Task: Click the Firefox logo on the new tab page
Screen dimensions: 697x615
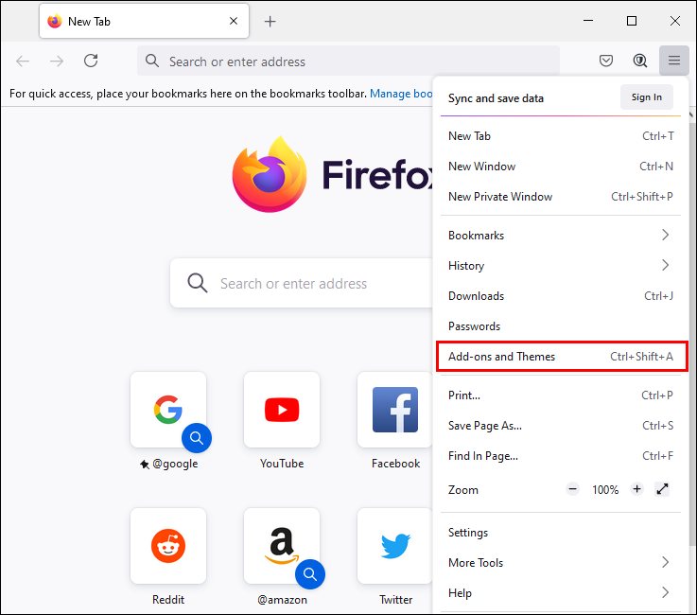Action: tap(270, 174)
